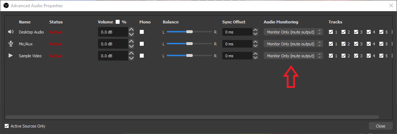The image size is (397, 134).
Task: Enable Mono for Sample Video
Action: [x=142, y=55]
